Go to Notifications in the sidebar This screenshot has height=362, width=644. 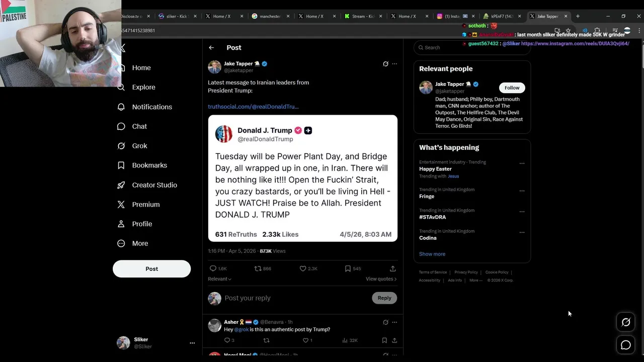click(151, 107)
